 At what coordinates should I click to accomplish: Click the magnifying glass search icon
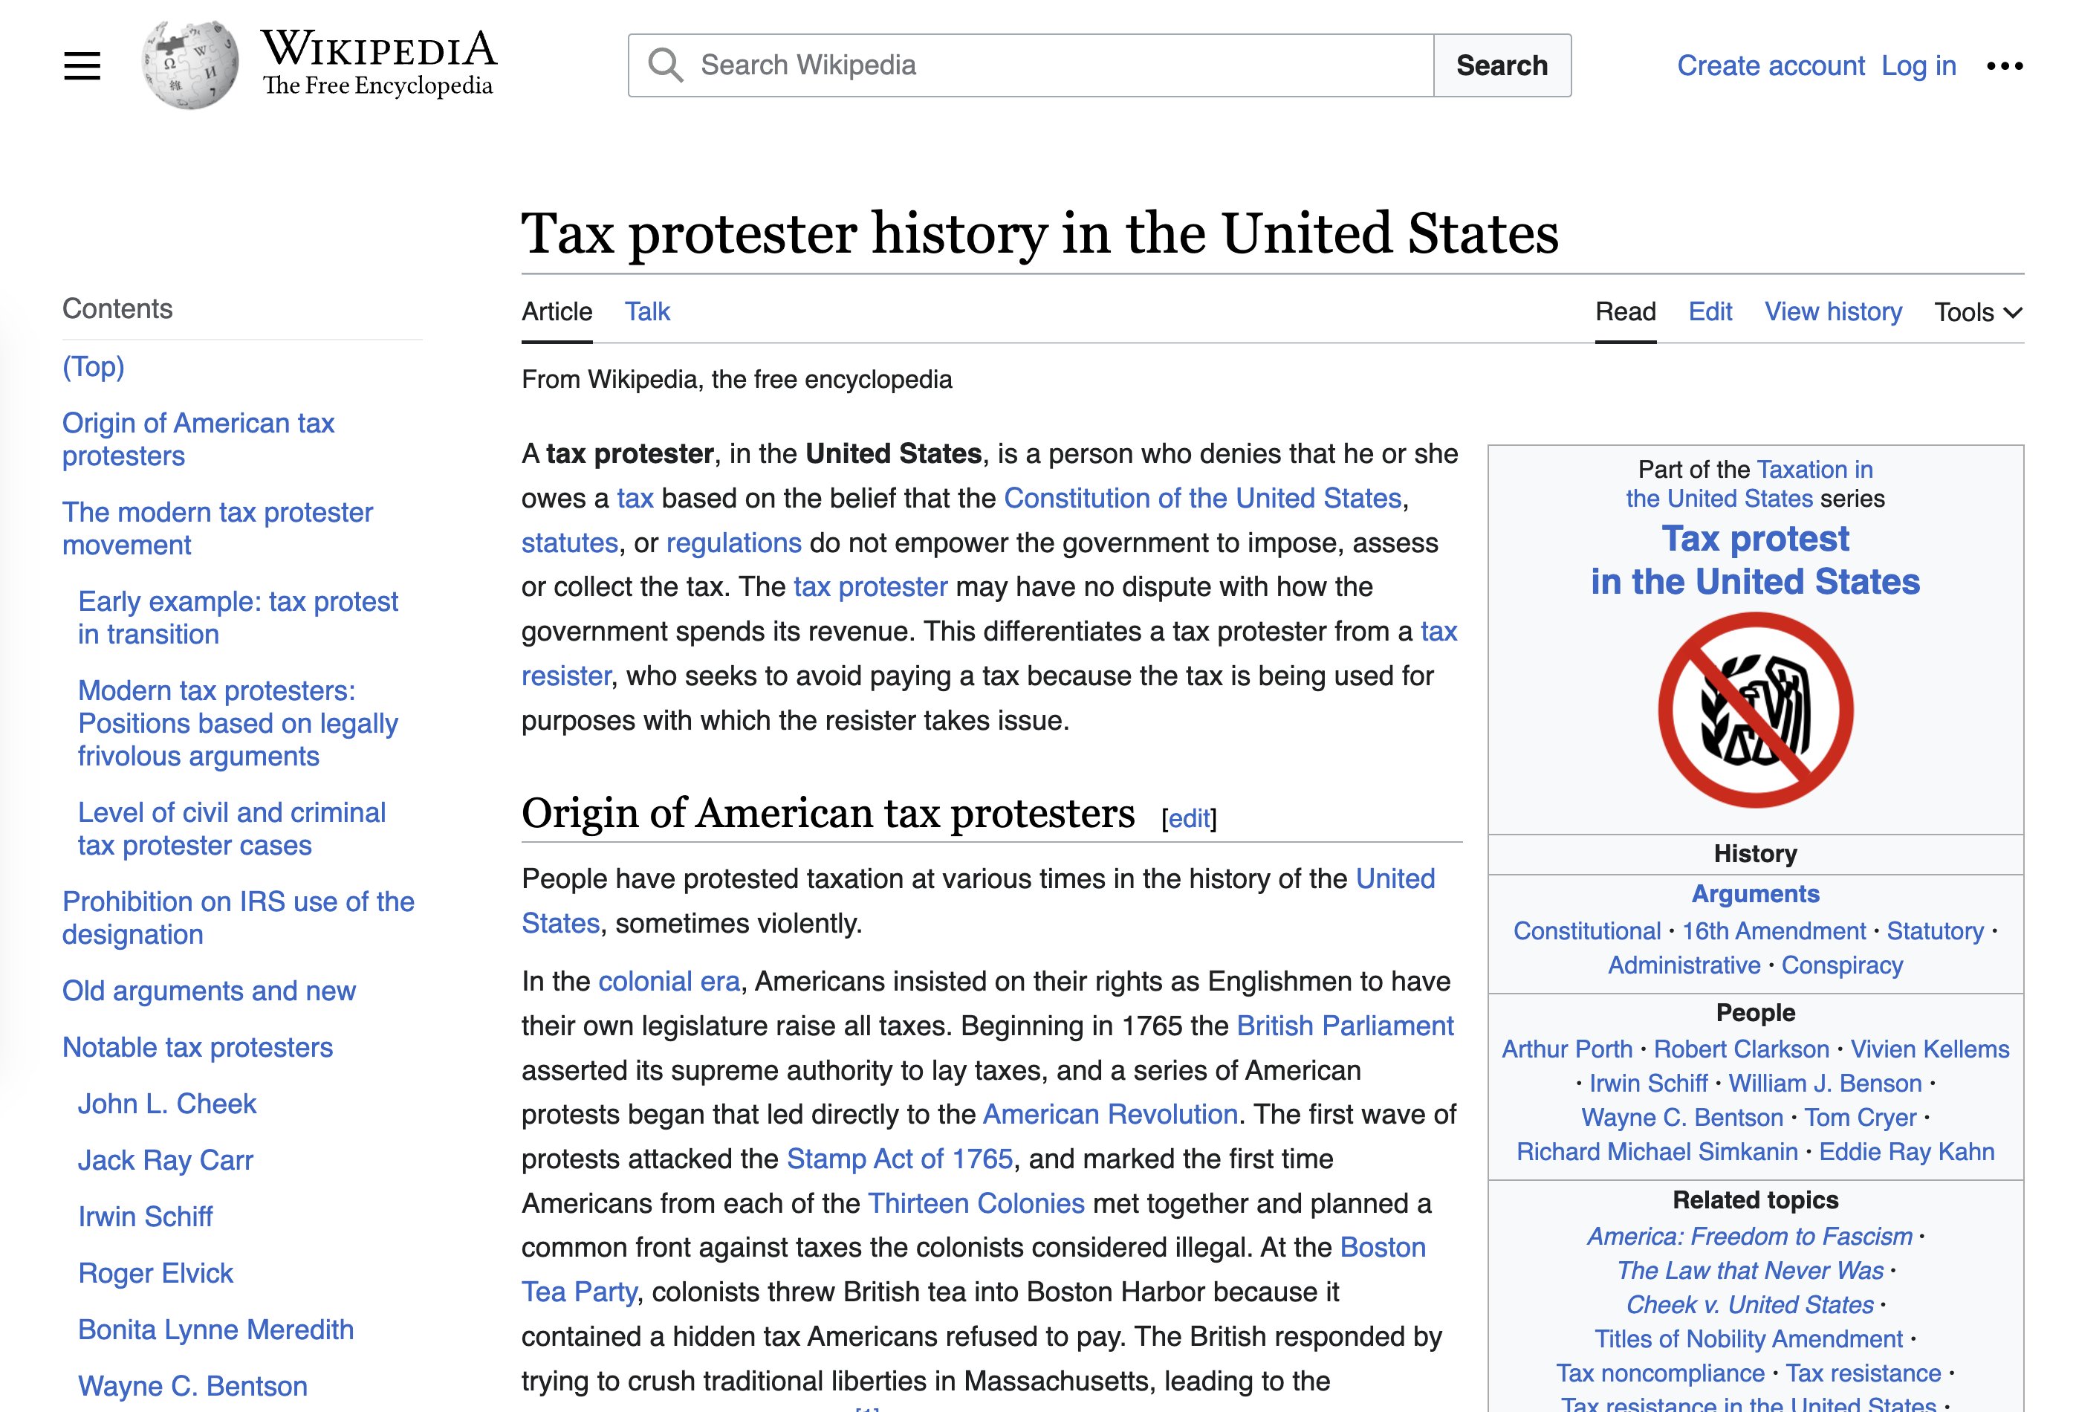(666, 65)
